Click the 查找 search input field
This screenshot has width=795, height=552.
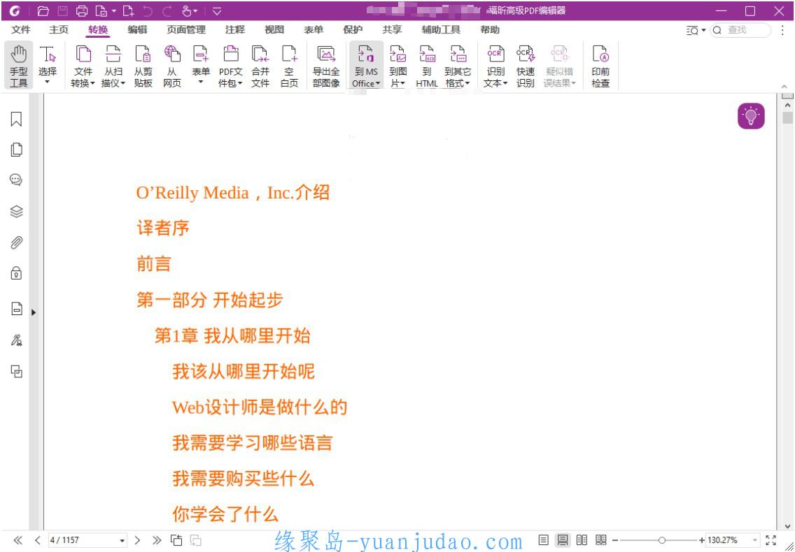click(x=740, y=30)
